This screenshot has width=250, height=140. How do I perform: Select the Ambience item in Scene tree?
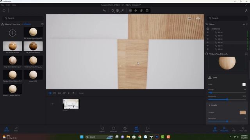click(216, 29)
